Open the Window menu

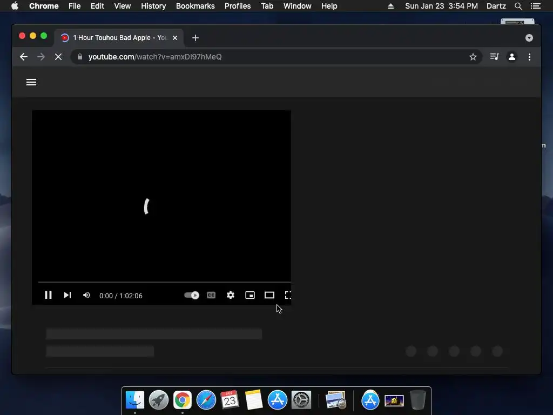(x=298, y=6)
